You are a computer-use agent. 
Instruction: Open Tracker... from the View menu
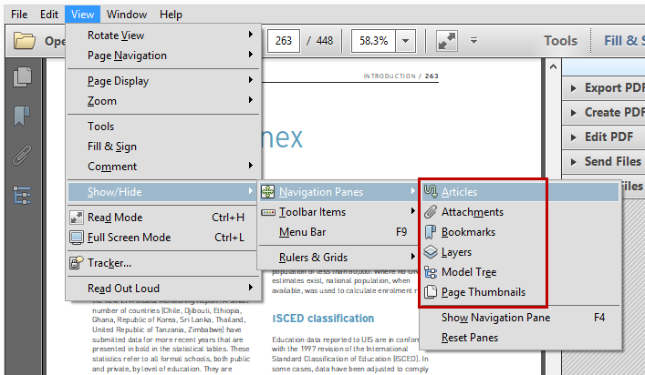pos(163,263)
